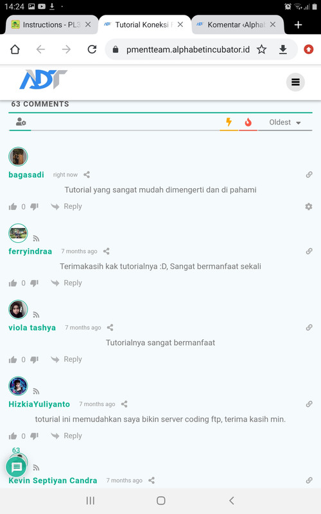The height and width of the screenshot is (514, 321).
Task: Like bagasadi's comment with thumbs up
Action: tap(13, 206)
